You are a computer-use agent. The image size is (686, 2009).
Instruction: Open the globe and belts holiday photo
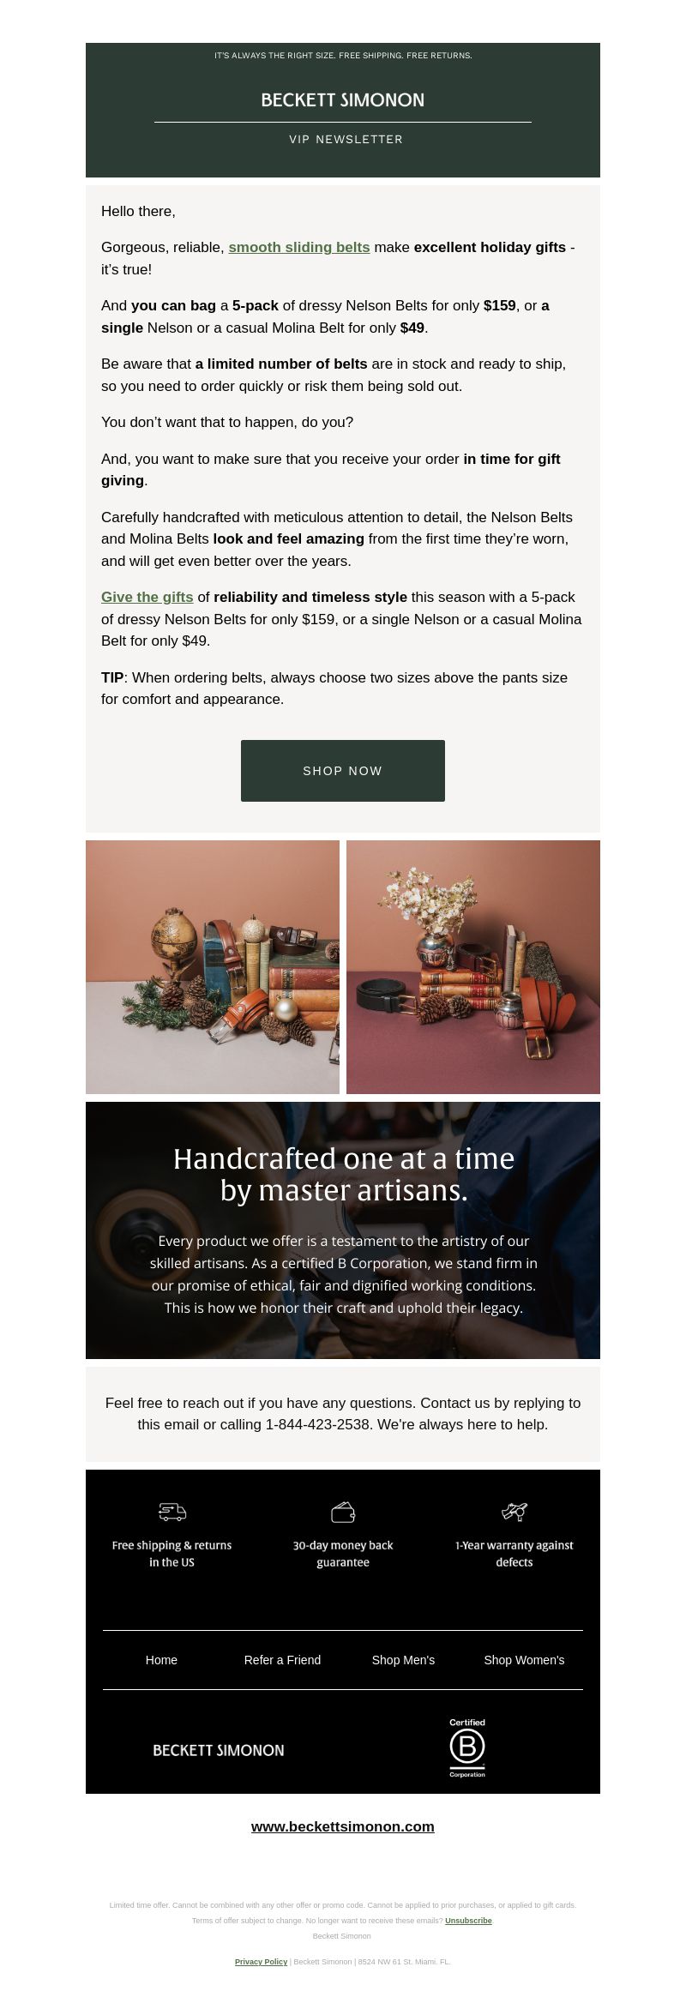tap(213, 967)
